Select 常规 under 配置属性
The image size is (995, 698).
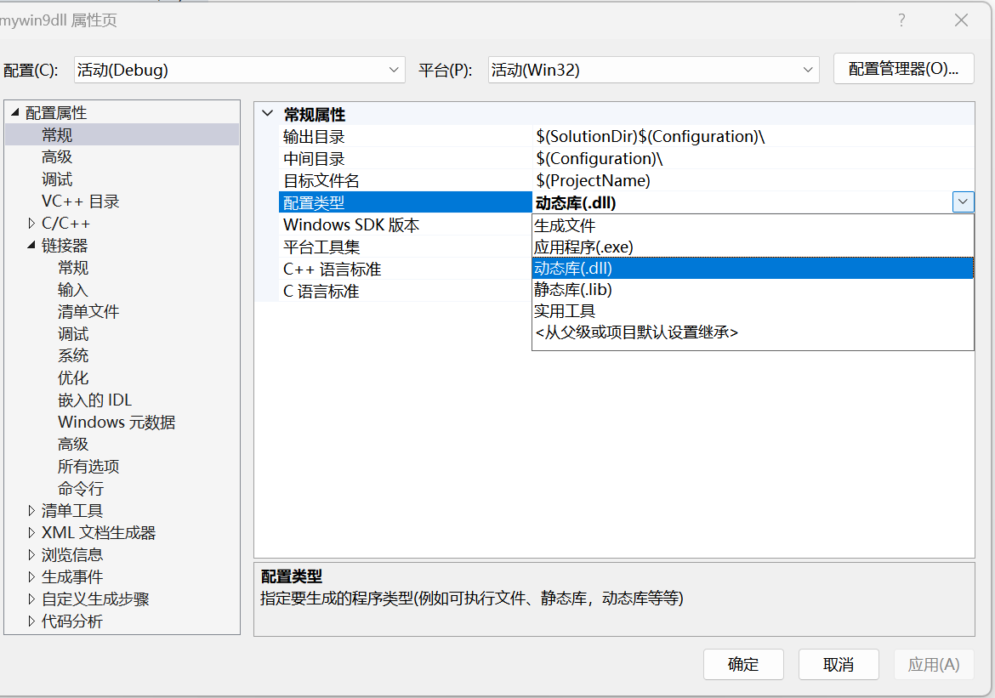(x=57, y=135)
